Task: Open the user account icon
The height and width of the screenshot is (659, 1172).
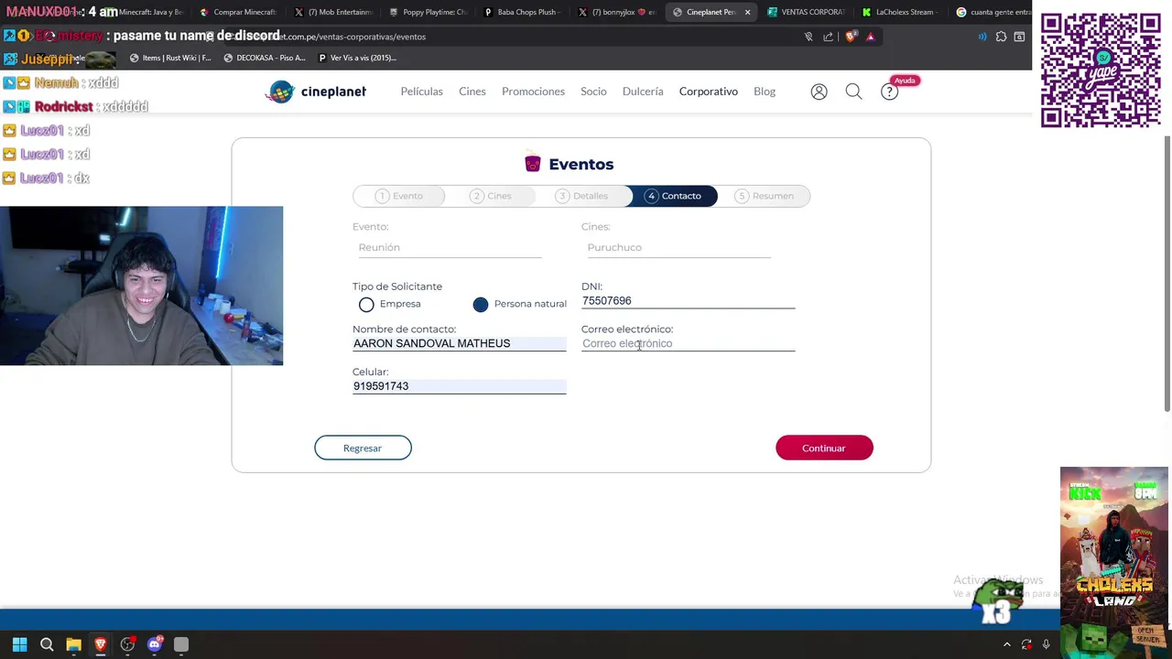Action: [819, 92]
